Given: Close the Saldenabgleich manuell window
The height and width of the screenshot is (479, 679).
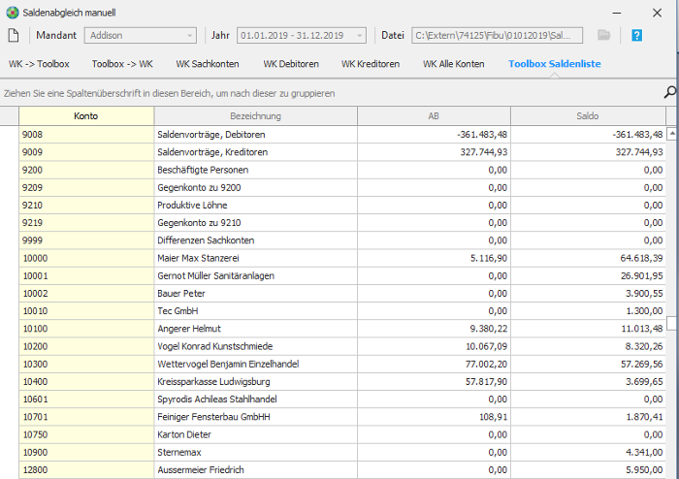Looking at the screenshot, I should 657,13.
